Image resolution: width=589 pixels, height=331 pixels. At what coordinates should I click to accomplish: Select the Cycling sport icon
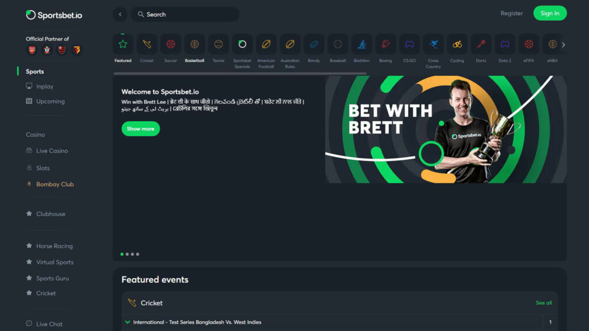coord(457,44)
